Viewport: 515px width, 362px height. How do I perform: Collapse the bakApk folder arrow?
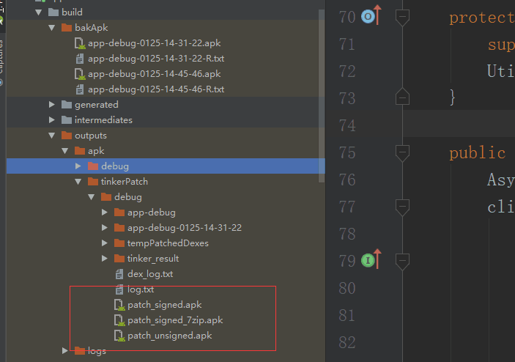(x=51, y=28)
